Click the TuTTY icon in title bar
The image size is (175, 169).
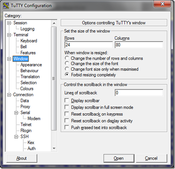pyautogui.click(x=6, y=6)
